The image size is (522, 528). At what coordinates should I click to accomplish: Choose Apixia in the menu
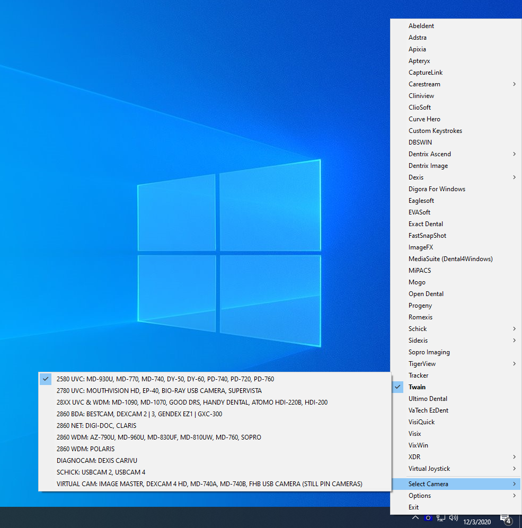click(x=456, y=49)
